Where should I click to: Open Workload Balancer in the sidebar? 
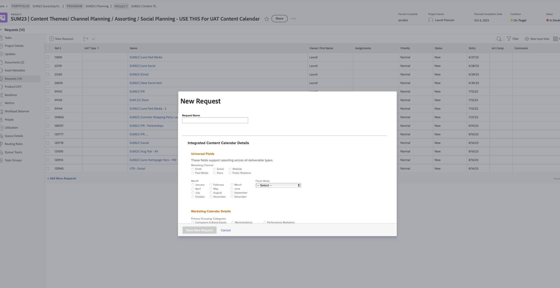click(x=17, y=111)
